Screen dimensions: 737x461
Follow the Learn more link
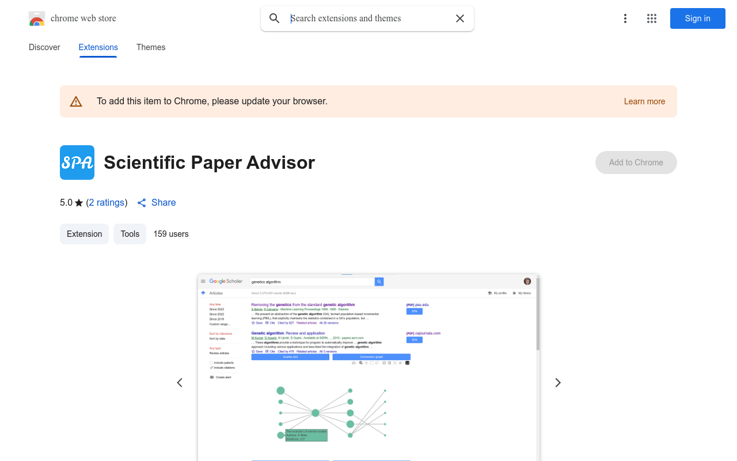coord(644,101)
